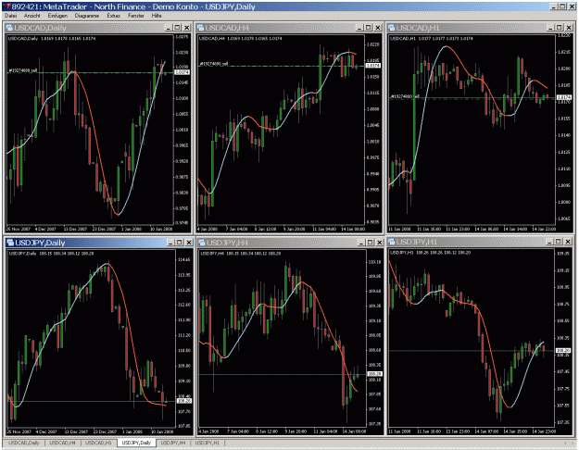Open the Datei menu
Image resolution: width=579 pixels, height=450 pixels.
click(11, 16)
